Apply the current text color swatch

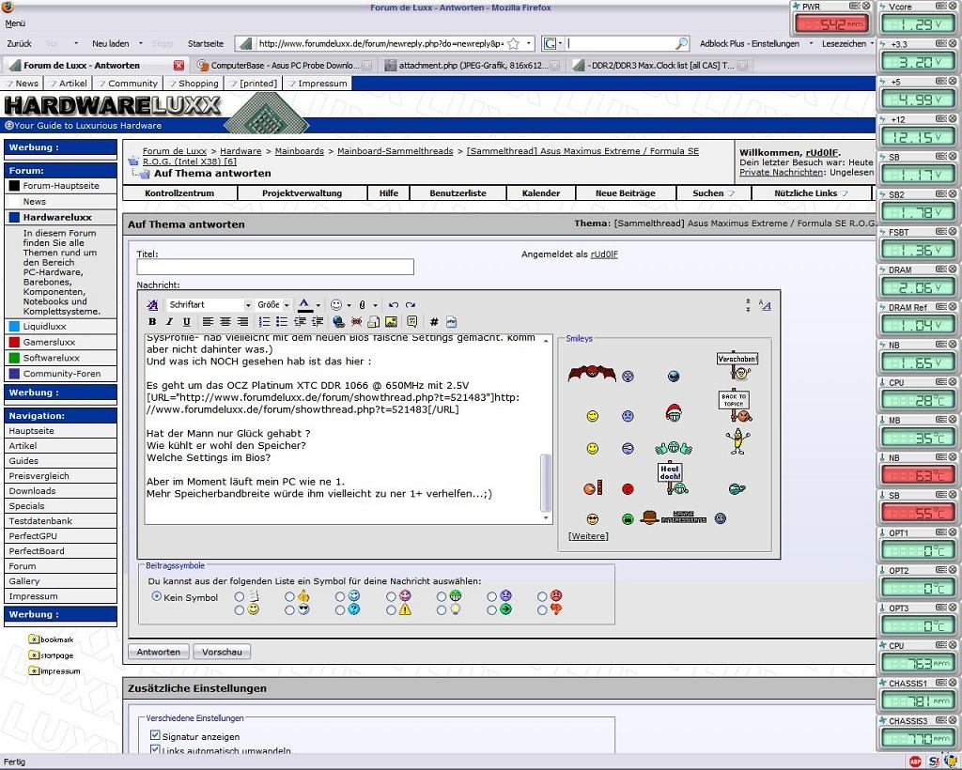click(305, 304)
